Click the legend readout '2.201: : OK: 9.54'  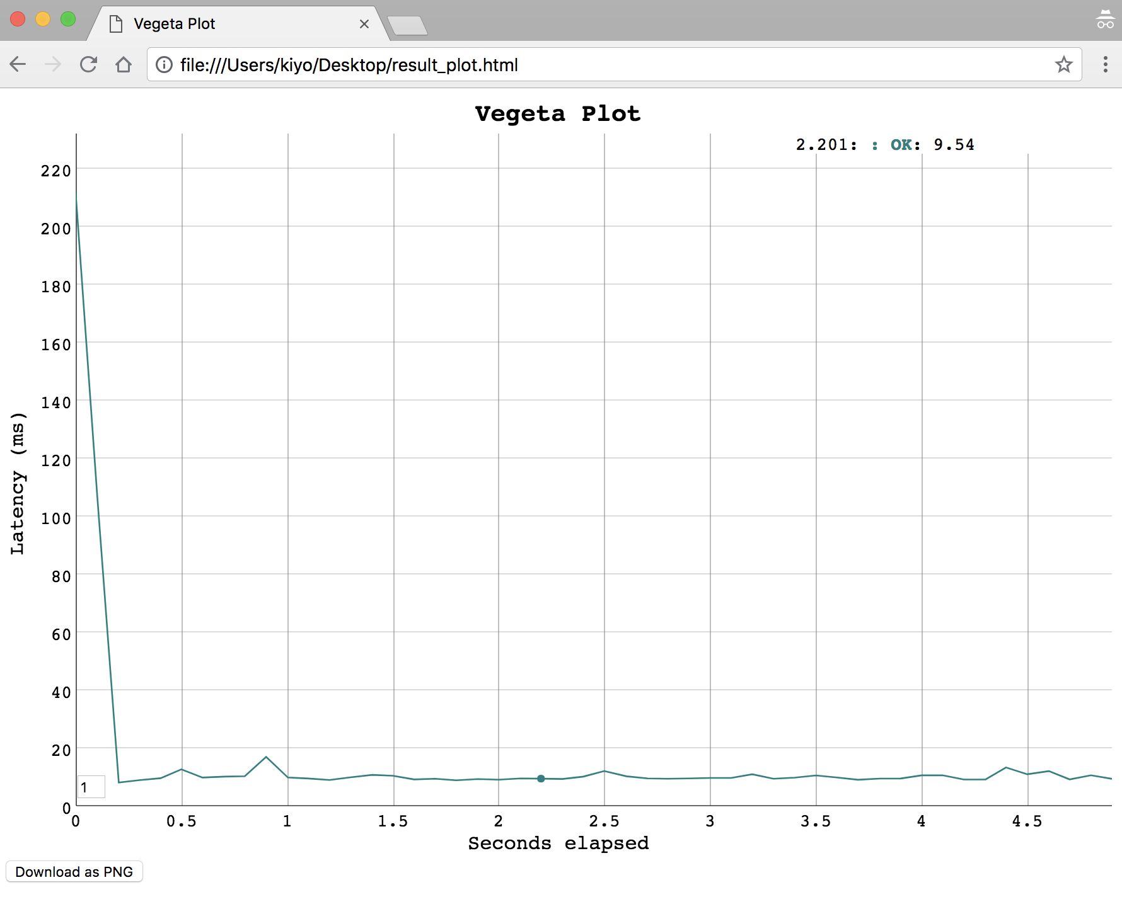(885, 145)
